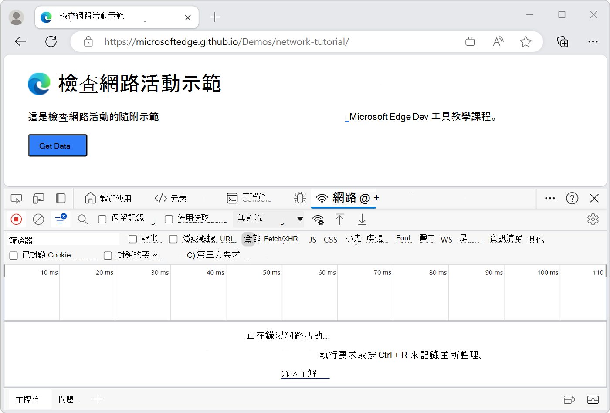This screenshot has height=413, width=610.
Task: Enable the 保留記錄 checkbox
Action: (102, 219)
